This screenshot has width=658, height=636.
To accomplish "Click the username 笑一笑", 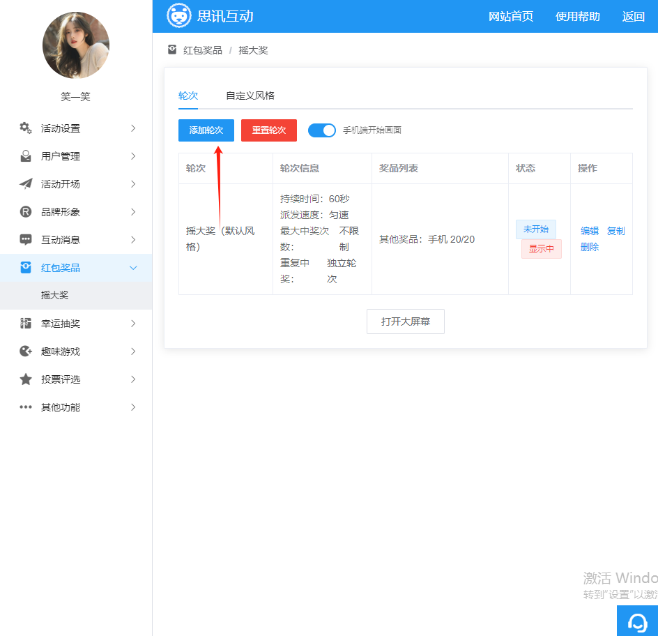I will (x=75, y=97).
